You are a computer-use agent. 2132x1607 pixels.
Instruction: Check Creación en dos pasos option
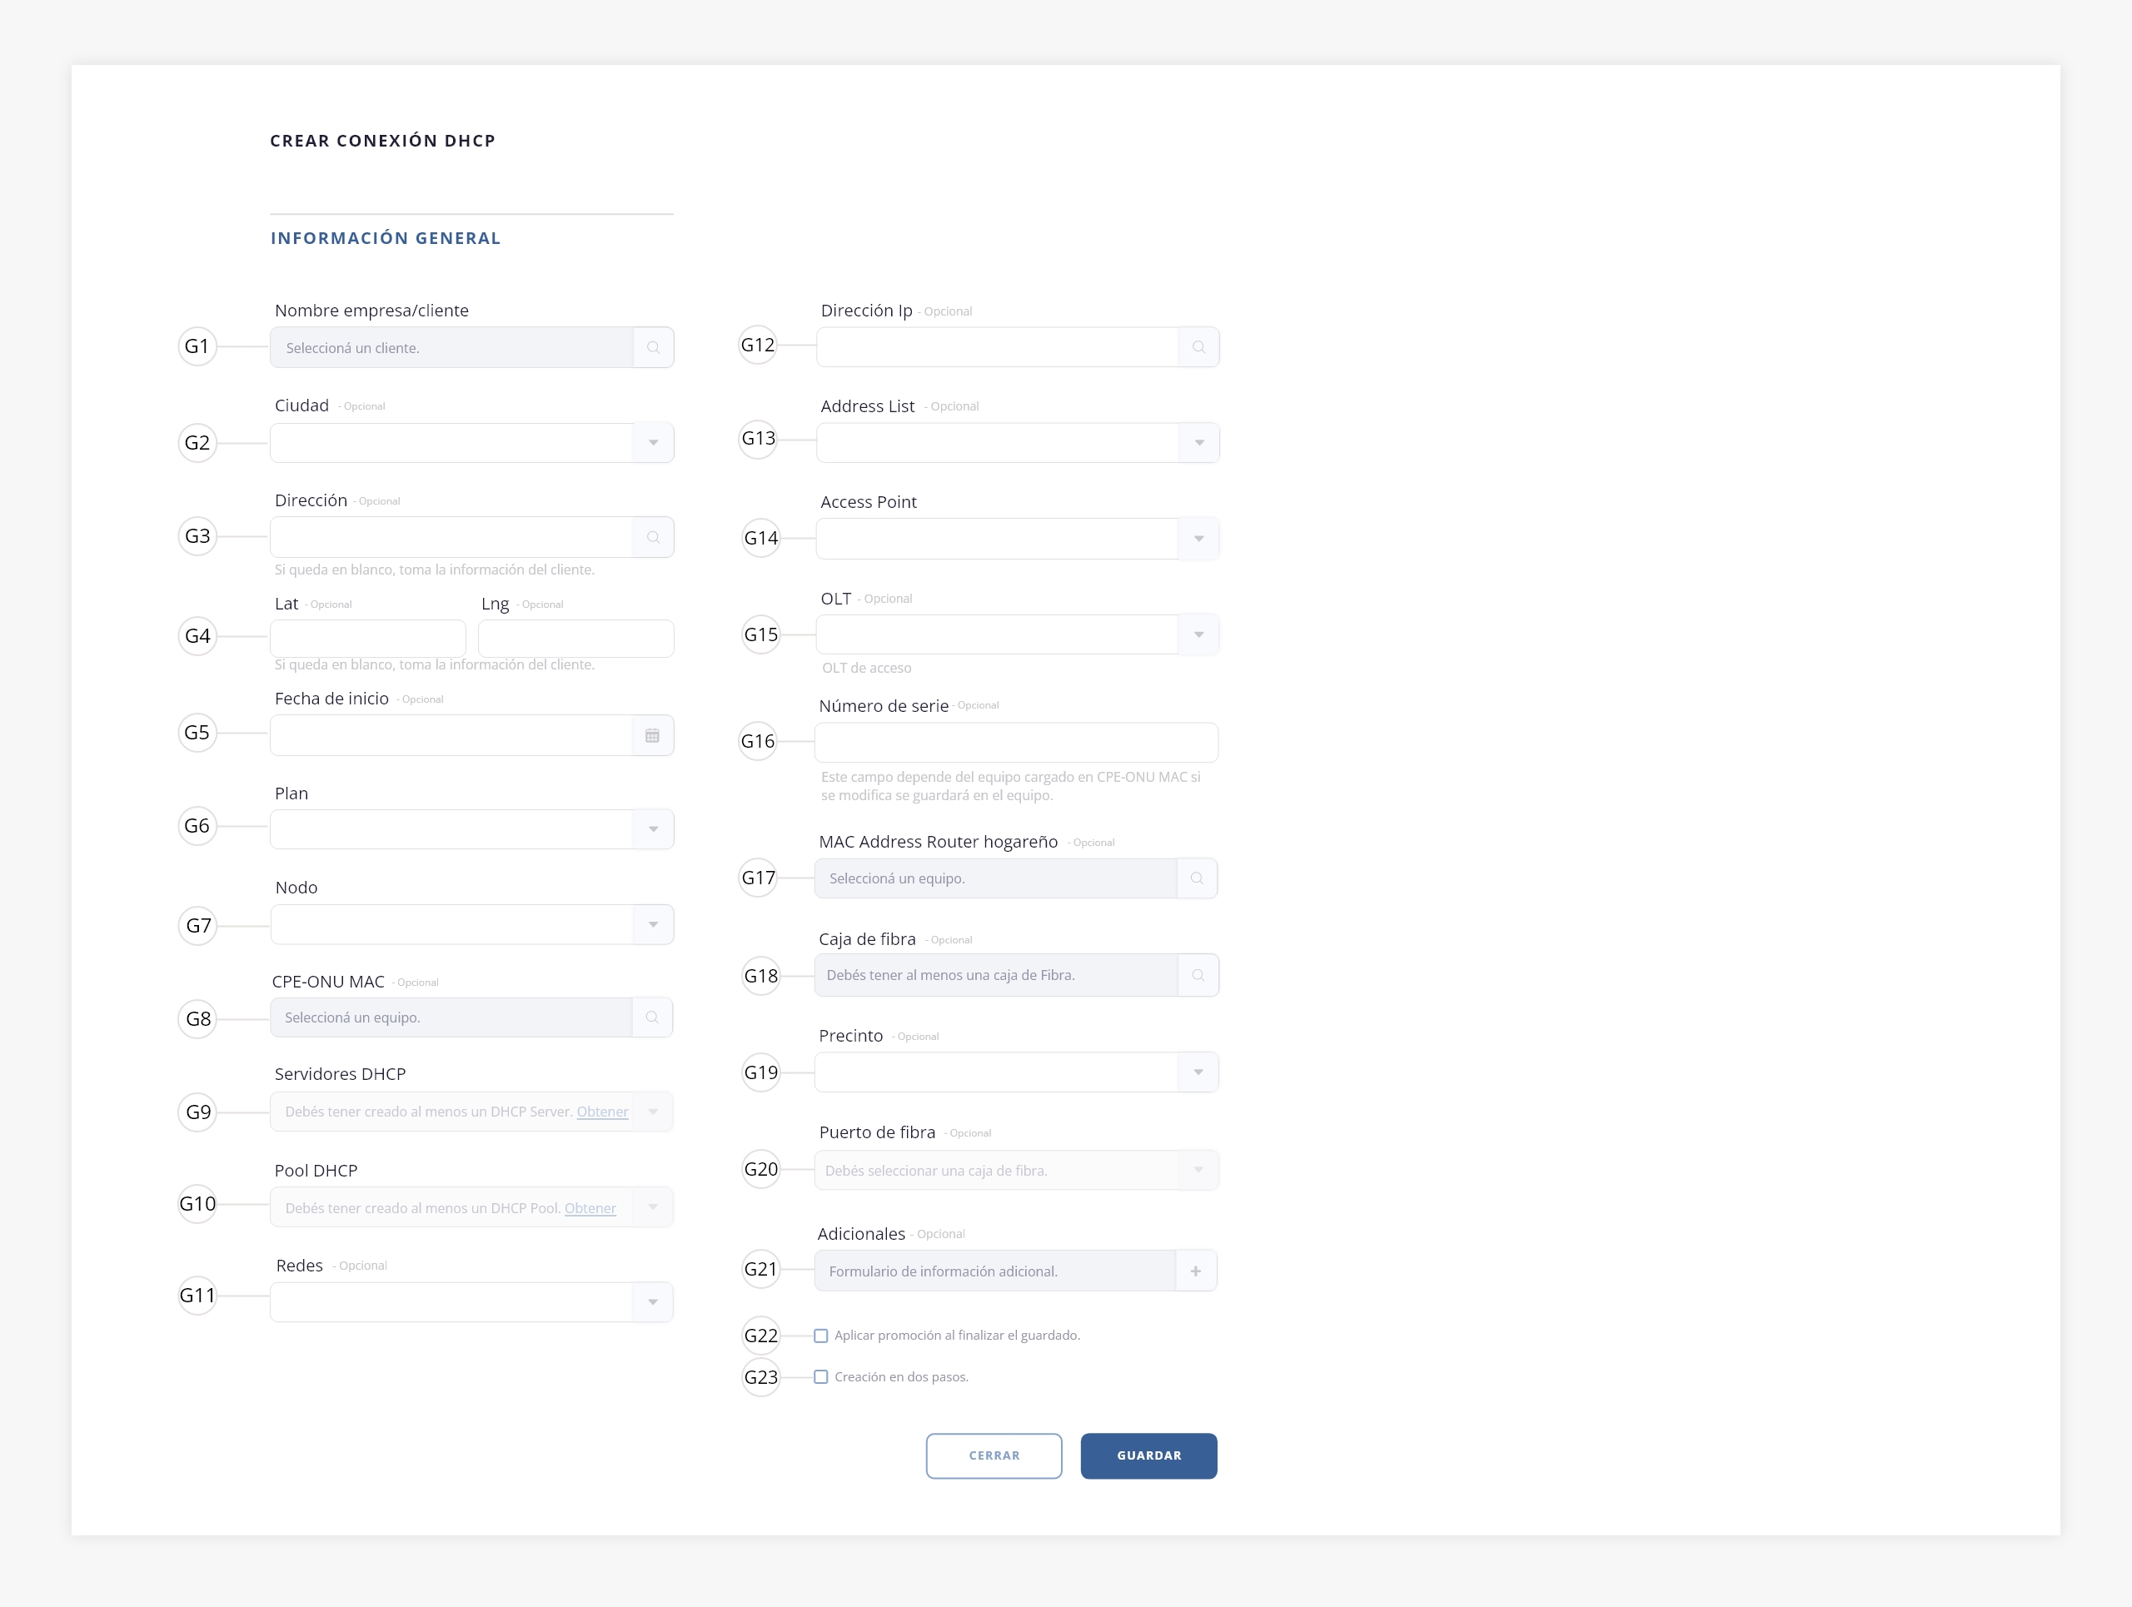pos(820,1376)
